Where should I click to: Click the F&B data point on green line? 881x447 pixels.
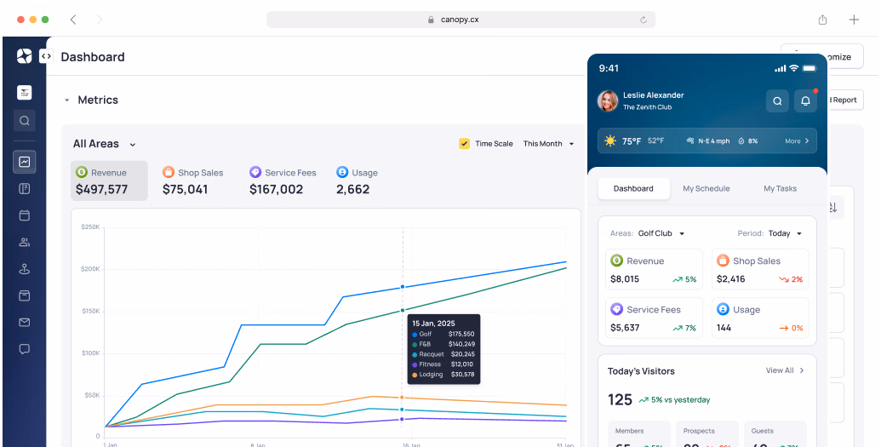point(403,311)
